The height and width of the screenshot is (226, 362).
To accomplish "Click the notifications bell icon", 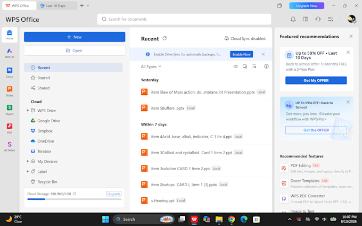I will (x=293, y=19).
